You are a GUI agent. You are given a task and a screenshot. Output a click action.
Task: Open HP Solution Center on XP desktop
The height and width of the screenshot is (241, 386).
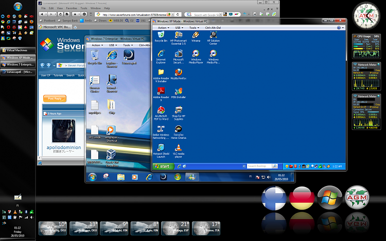pos(213,38)
